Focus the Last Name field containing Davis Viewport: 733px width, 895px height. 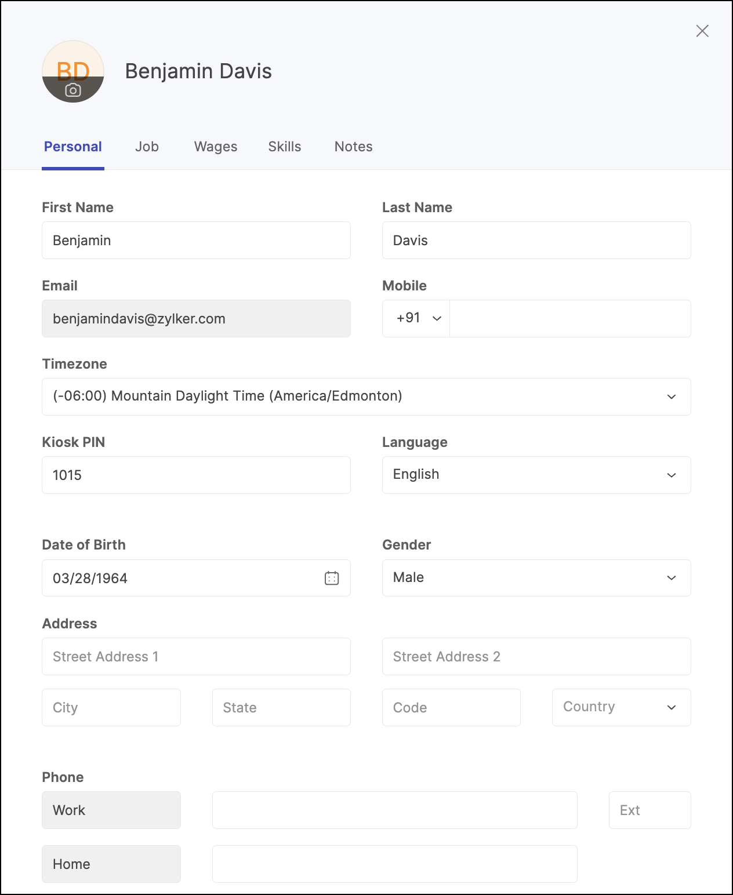pos(536,240)
